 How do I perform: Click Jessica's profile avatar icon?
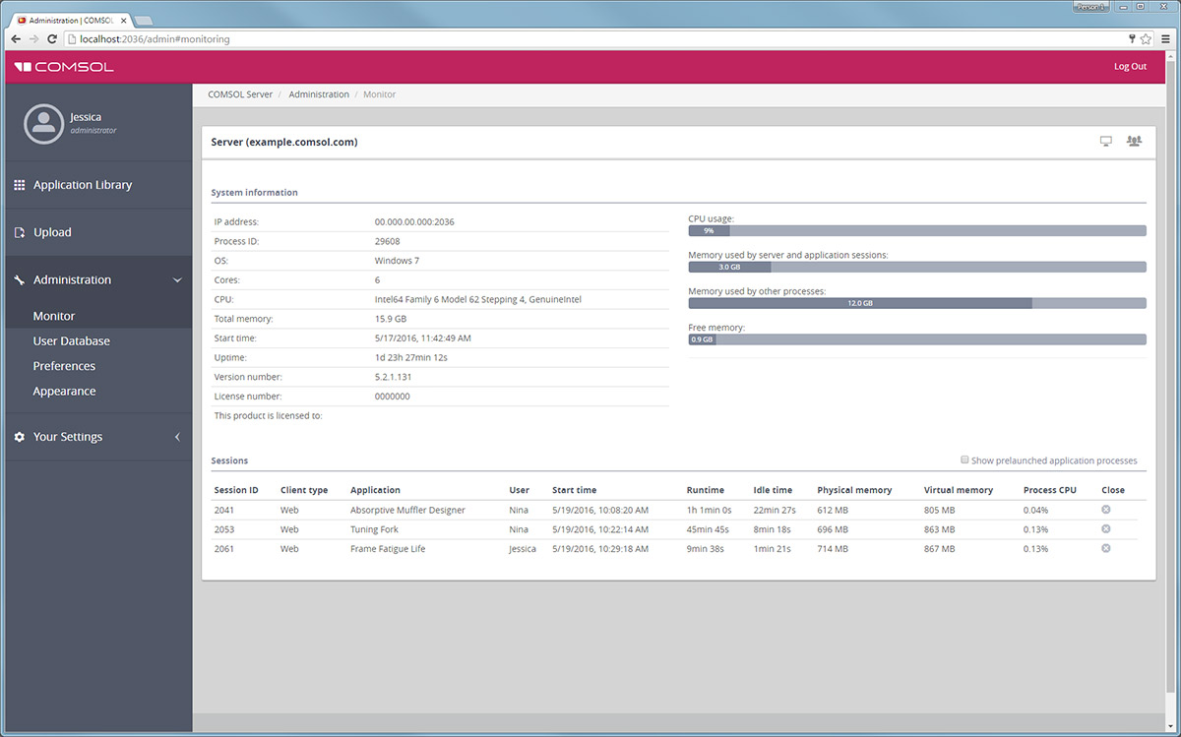(x=42, y=123)
